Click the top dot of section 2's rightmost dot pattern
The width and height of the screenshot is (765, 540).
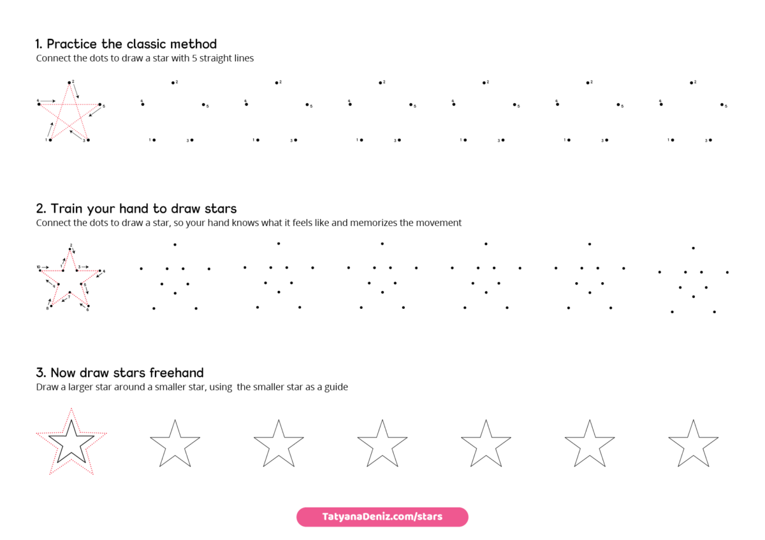pos(693,248)
